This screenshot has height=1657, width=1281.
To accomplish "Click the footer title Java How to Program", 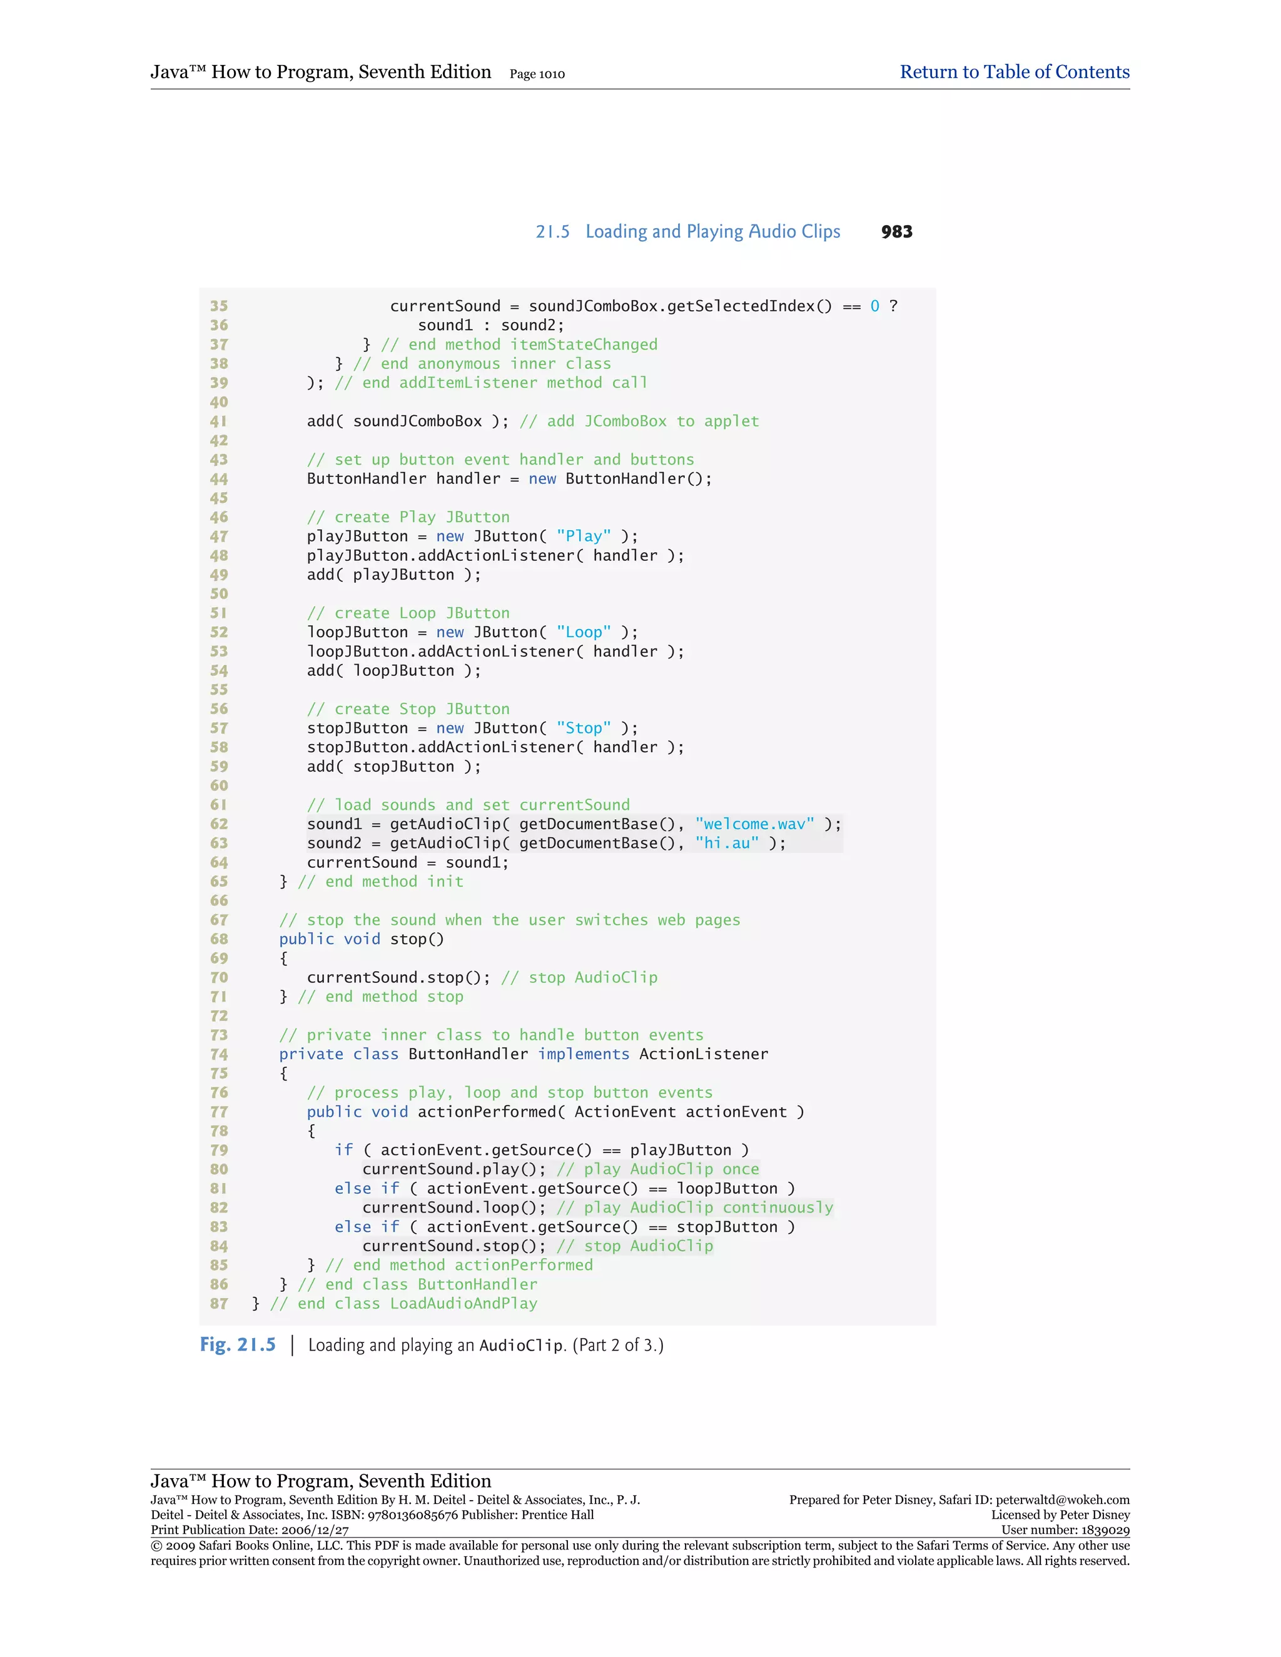I will click(x=320, y=1481).
